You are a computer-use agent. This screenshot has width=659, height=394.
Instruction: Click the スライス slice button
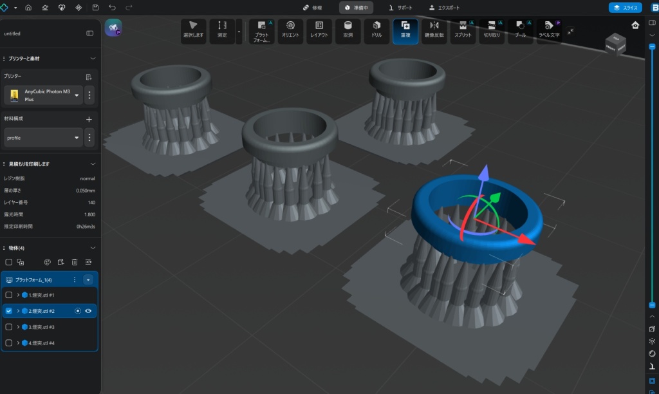(x=625, y=8)
